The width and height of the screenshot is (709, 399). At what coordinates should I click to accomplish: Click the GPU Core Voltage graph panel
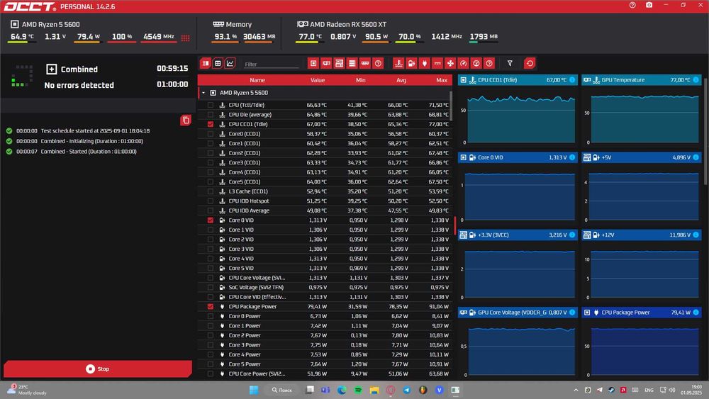point(518,343)
